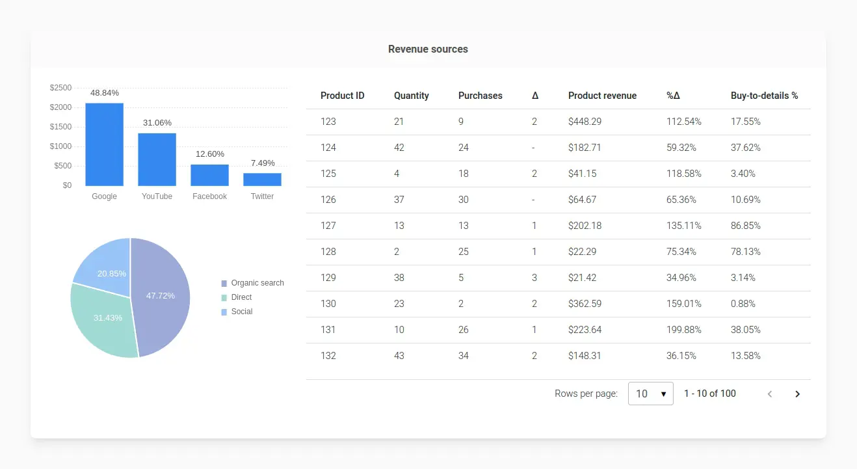The width and height of the screenshot is (857, 469).
Task: Click the 48.84% bar label
Action: 104,93
